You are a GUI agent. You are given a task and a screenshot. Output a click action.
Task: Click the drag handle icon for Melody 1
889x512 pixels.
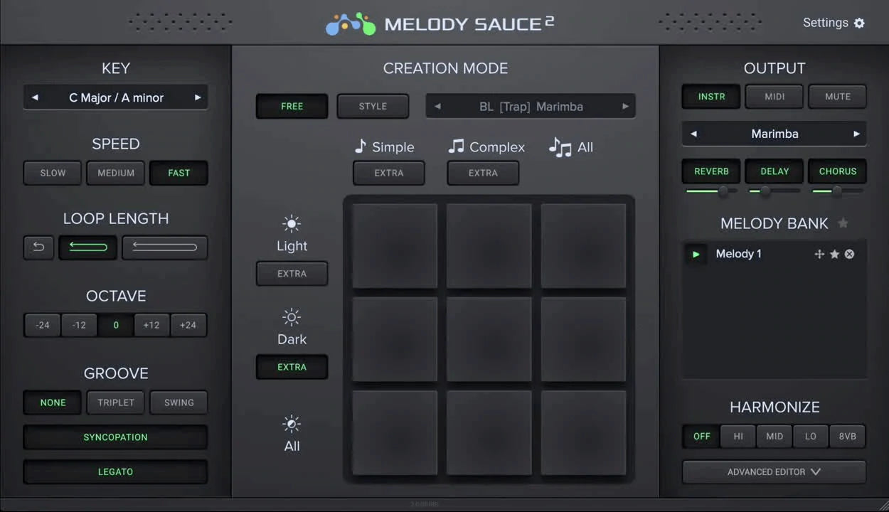coord(819,254)
